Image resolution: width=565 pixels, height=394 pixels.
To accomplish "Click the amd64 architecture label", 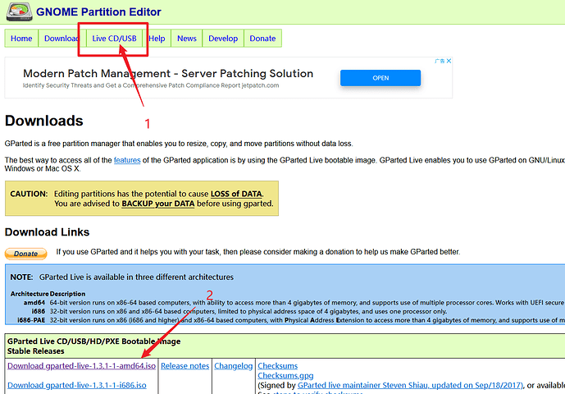I will tap(34, 303).
